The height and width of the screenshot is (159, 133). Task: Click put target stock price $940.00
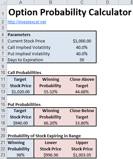coord(20,123)
